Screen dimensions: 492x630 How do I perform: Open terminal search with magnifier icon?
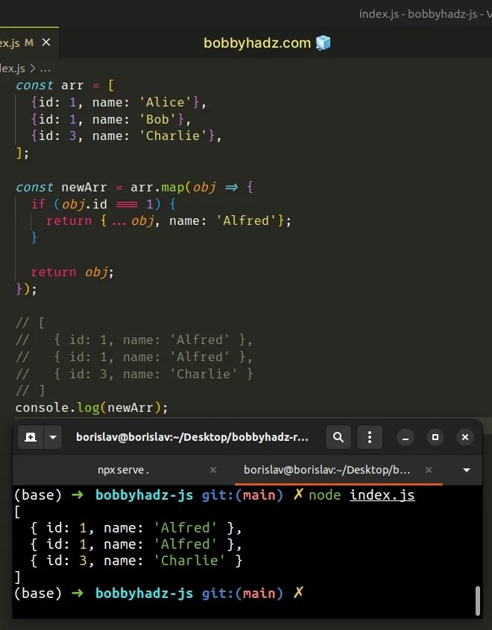click(338, 436)
